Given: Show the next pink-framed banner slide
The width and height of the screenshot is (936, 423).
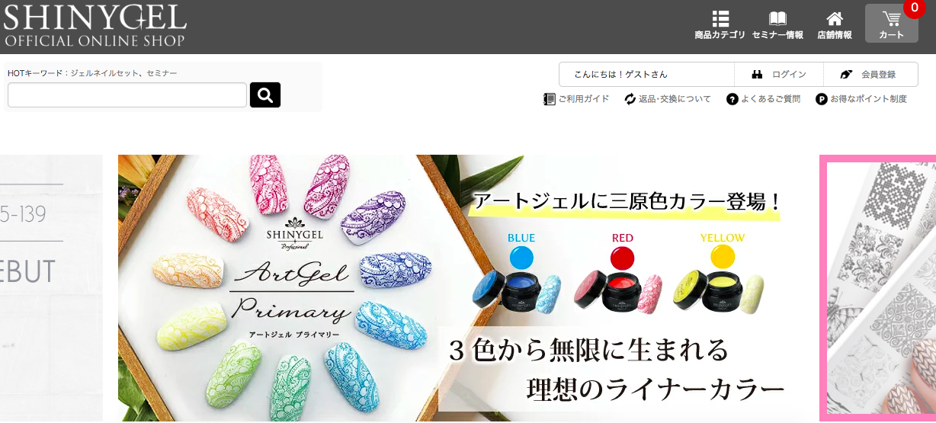Looking at the screenshot, I should (x=877, y=288).
